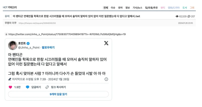Switch to the 이슈 category tab

pyautogui.click(x=113, y=8)
